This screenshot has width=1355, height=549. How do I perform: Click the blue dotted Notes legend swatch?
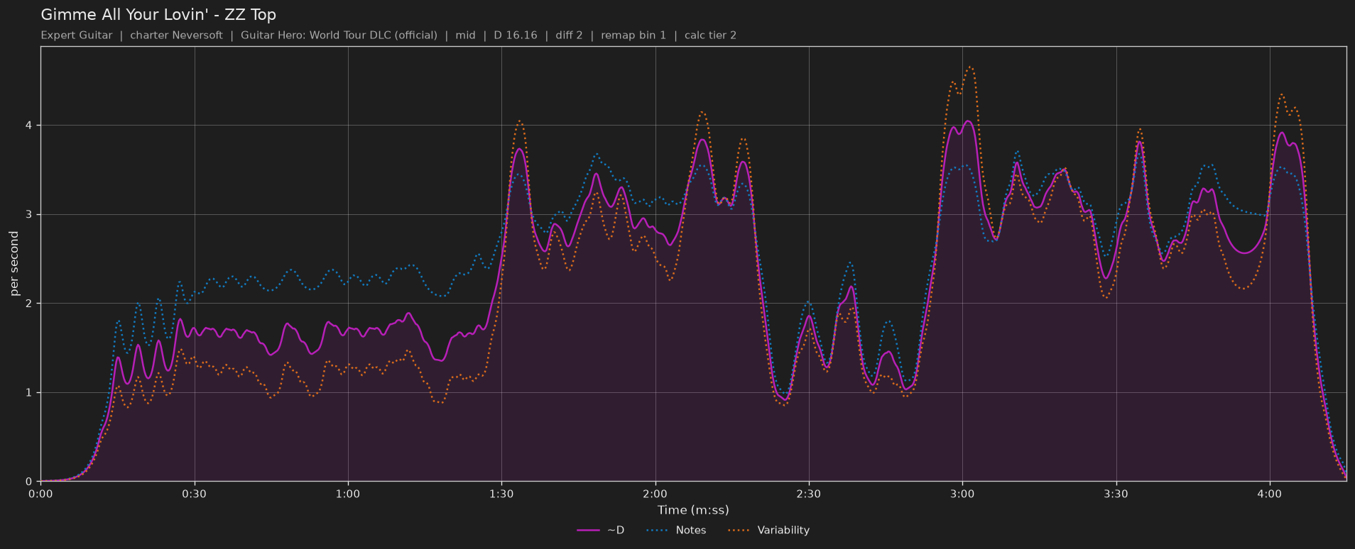[x=658, y=531]
